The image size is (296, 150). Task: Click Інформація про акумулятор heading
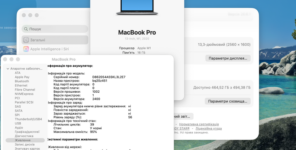coord(70,66)
